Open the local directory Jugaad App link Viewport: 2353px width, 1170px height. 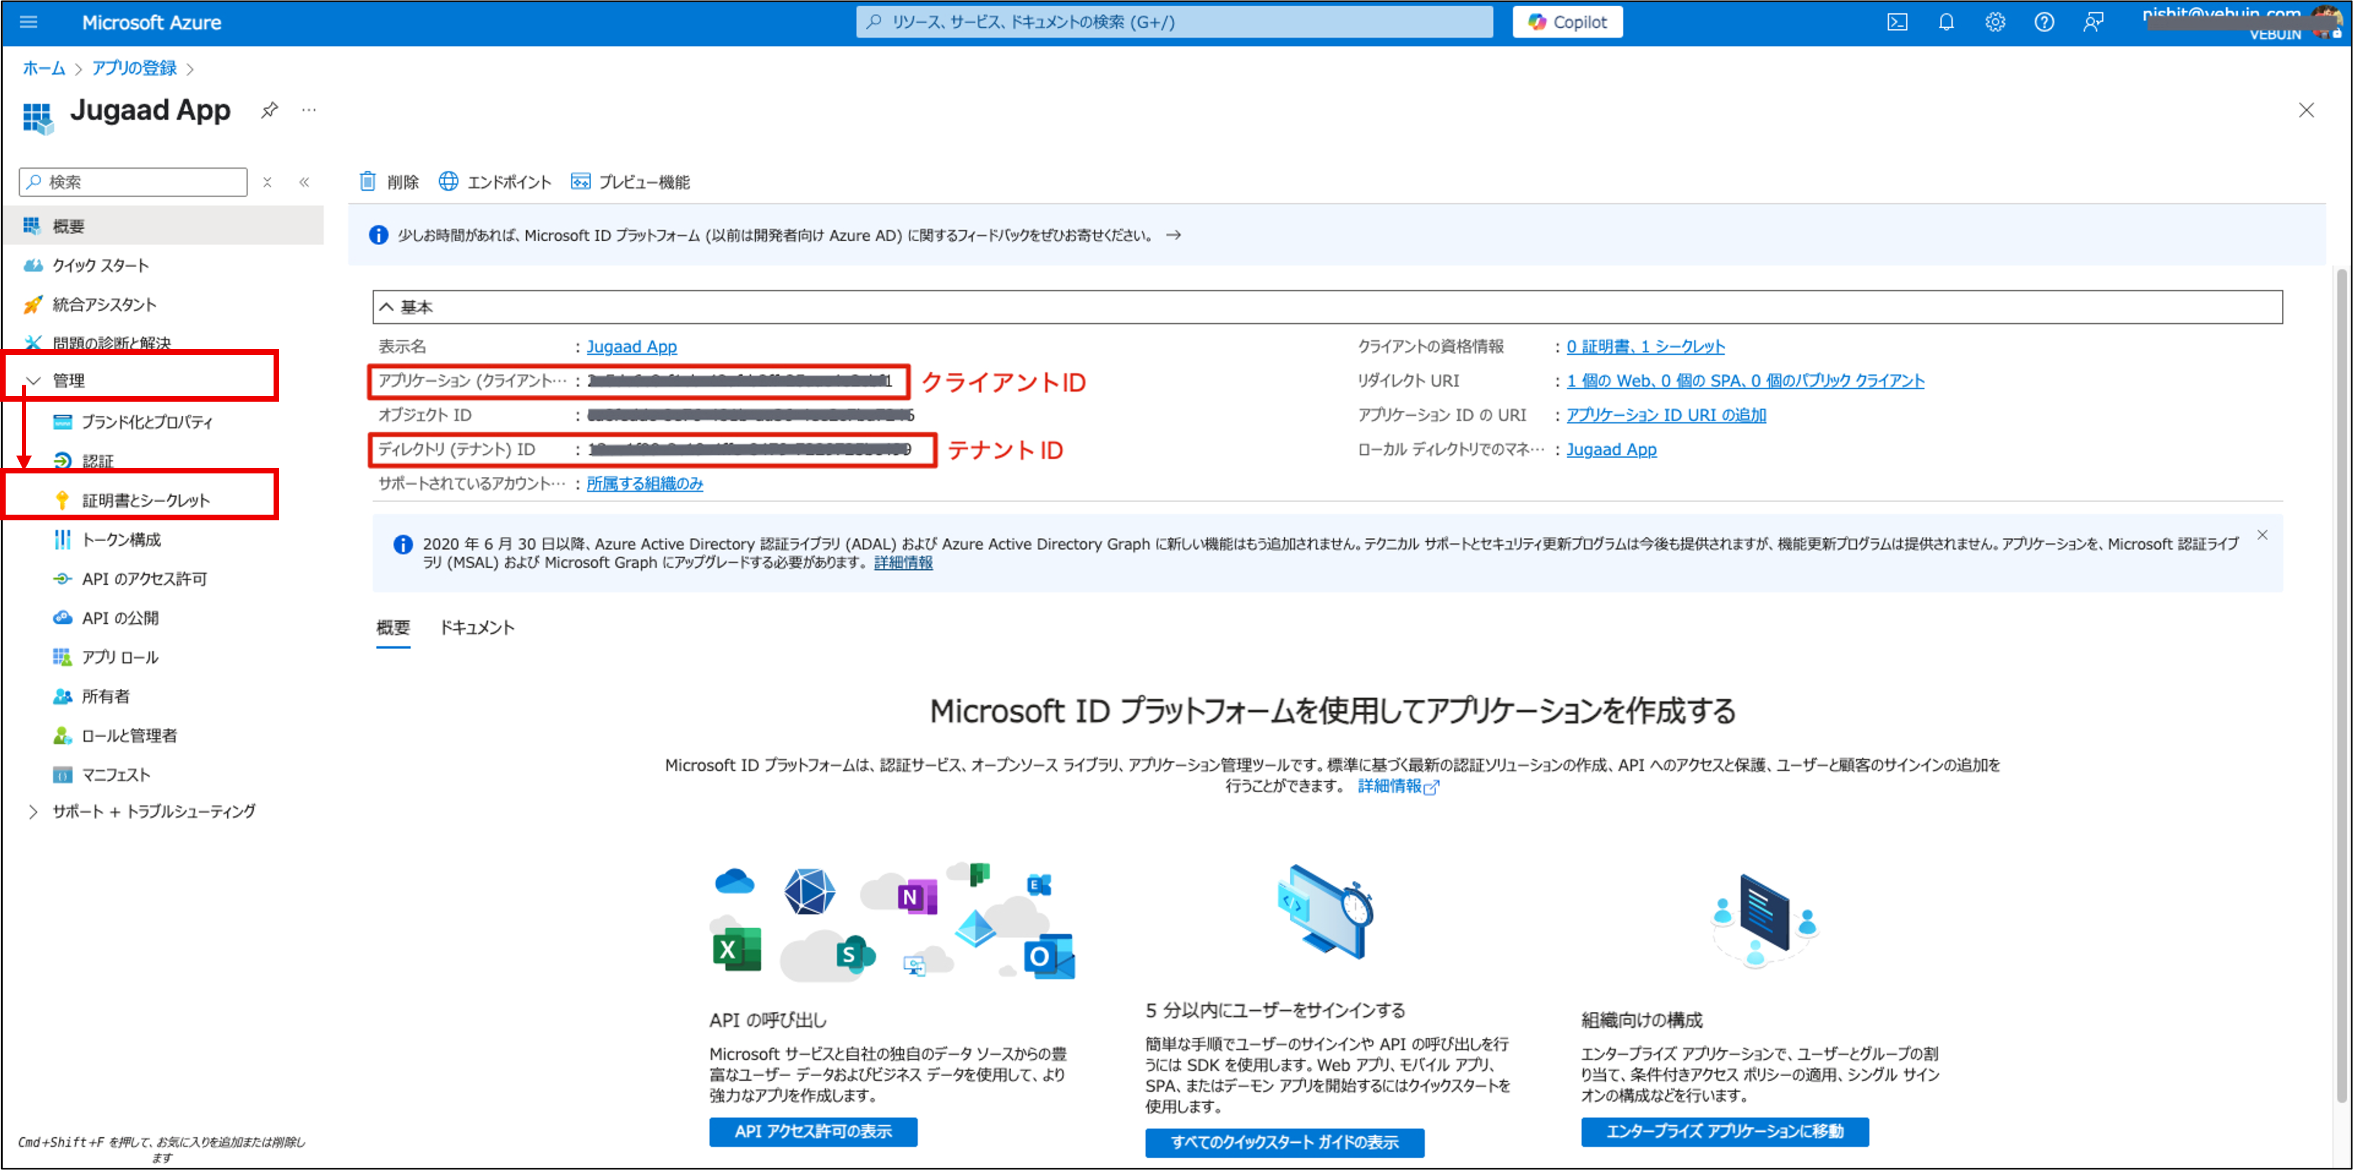tap(1611, 449)
